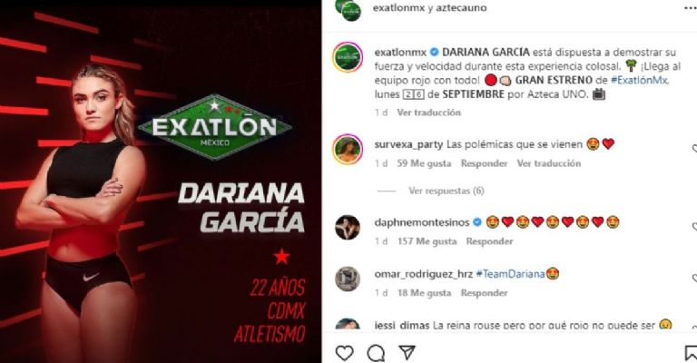
Task: Open daphnemontesinos profile avatar
Action: [x=348, y=228]
